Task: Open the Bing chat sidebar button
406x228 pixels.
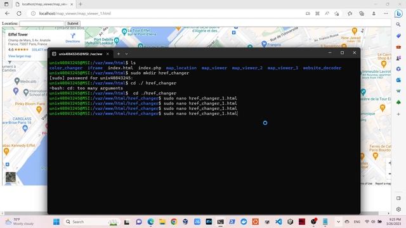Action: [398, 13]
